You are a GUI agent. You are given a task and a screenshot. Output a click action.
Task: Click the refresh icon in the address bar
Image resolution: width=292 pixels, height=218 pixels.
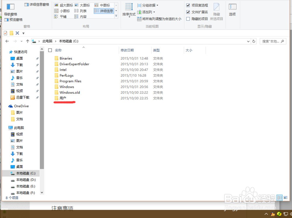point(254,41)
